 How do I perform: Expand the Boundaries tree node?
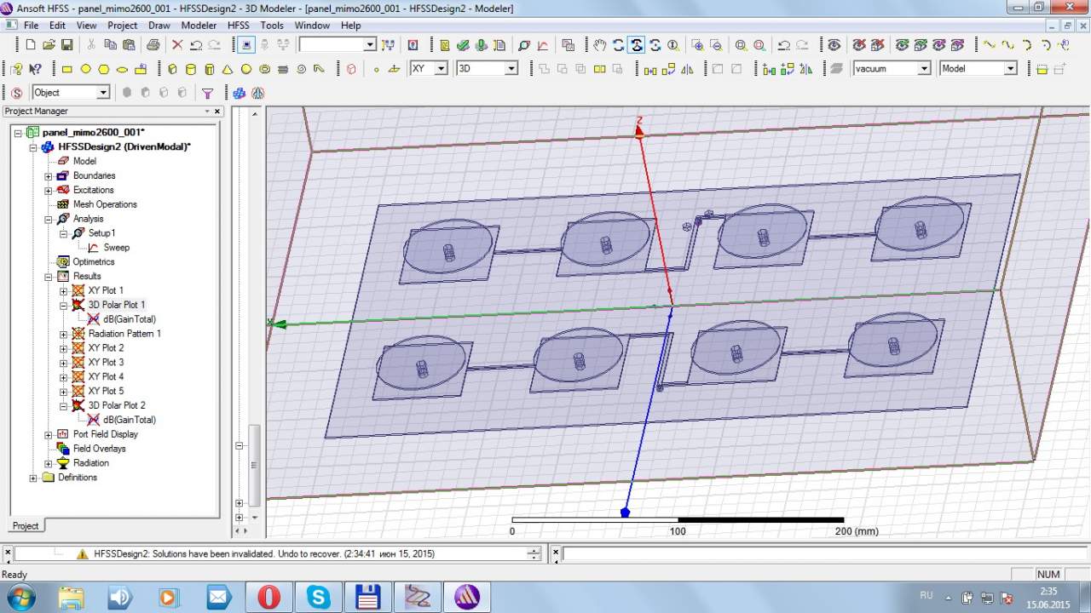coord(49,176)
